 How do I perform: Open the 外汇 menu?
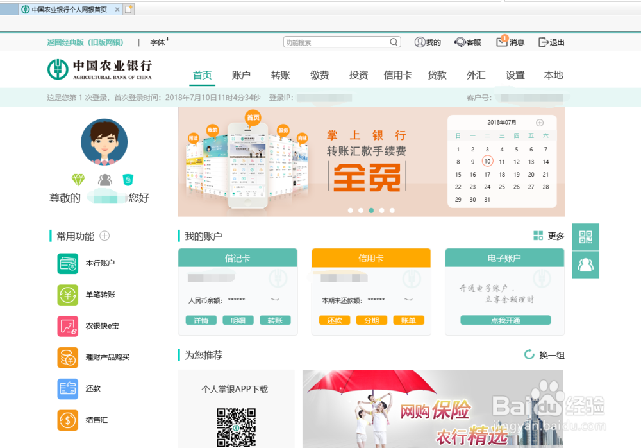476,75
